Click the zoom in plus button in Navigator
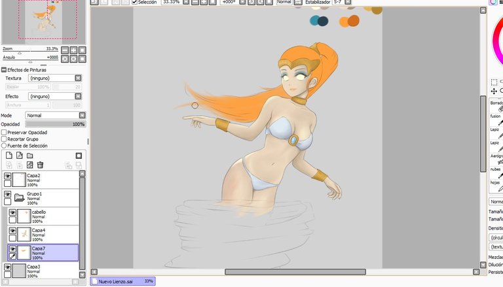Image resolution: width=503 pixels, height=287 pixels. coord(73,50)
